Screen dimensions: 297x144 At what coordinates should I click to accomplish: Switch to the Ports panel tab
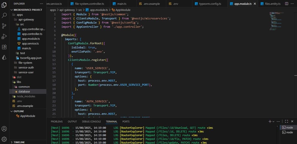click(126, 121)
